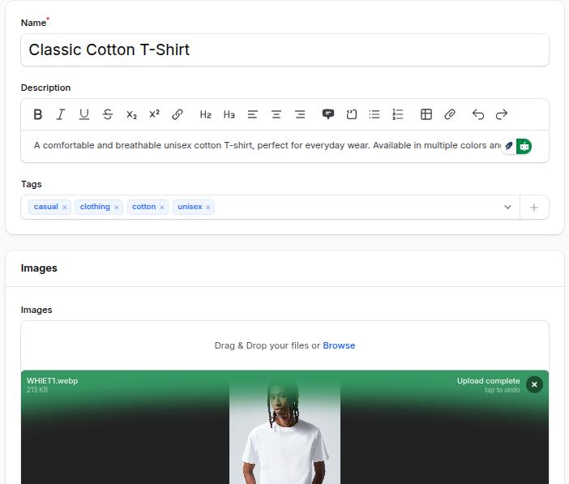Click the feather writing assistant icon
This screenshot has width=569, height=484.
coord(509,146)
